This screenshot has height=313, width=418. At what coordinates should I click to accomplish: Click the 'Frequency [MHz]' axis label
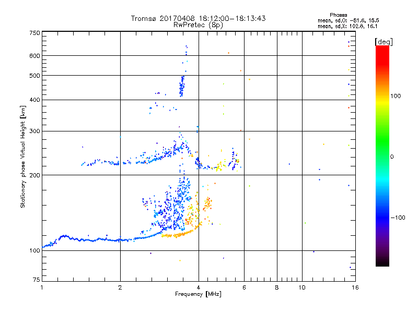198,294
